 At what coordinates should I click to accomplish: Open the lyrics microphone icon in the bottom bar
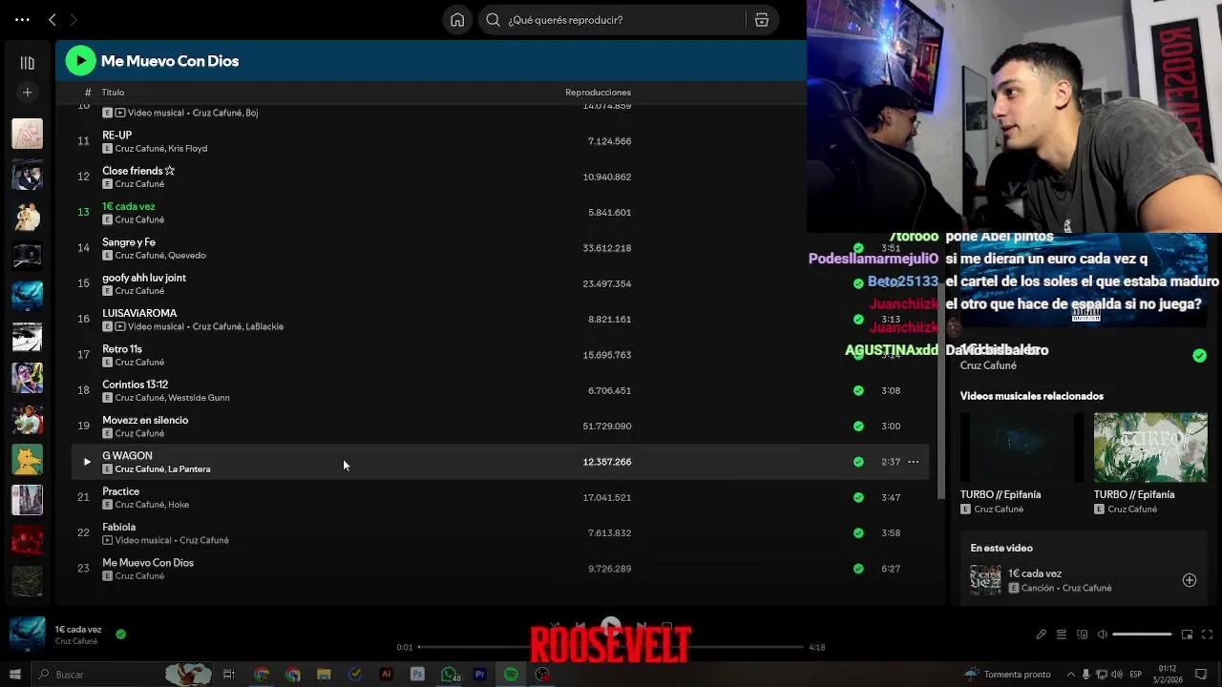tap(1042, 635)
